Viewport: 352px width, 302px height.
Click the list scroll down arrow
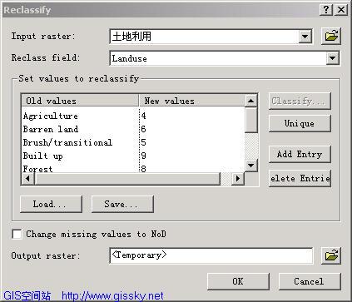pos(251,166)
